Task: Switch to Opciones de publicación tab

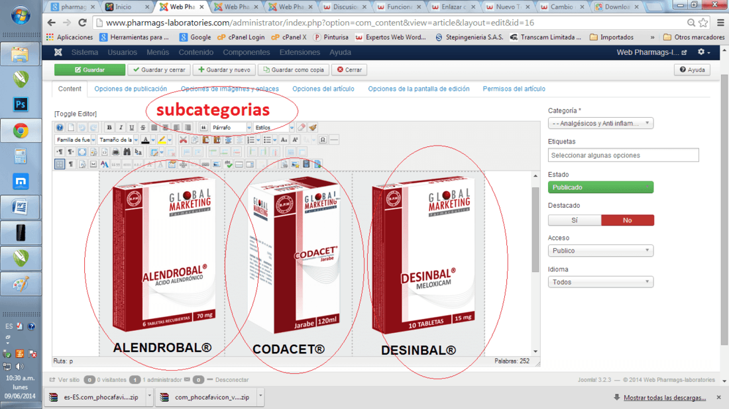Action: (131, 89)
